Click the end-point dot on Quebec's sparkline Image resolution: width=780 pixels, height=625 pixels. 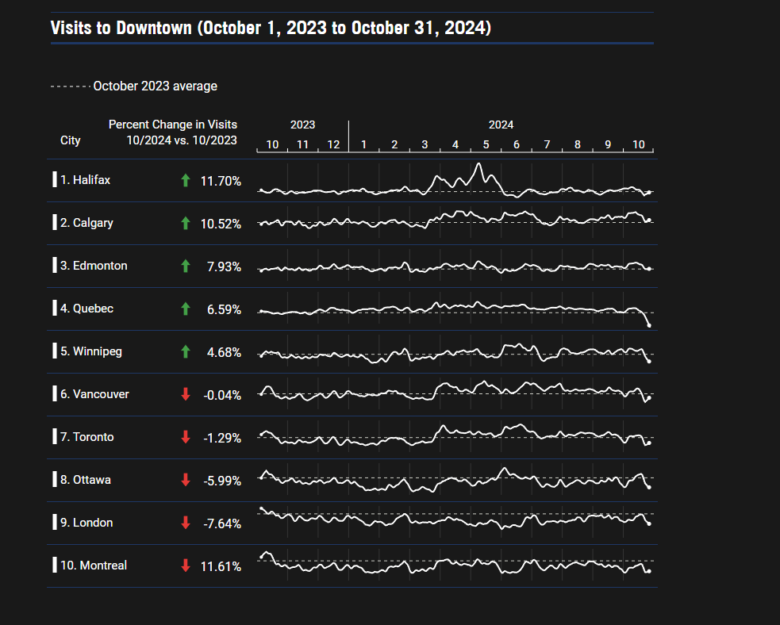coord(649,325)
